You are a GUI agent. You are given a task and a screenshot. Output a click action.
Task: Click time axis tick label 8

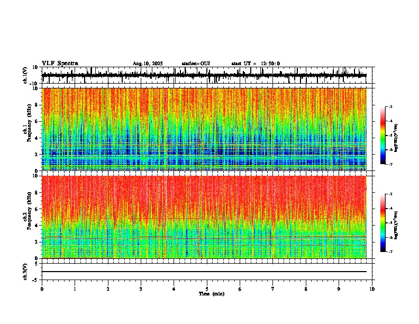point(306,289)
